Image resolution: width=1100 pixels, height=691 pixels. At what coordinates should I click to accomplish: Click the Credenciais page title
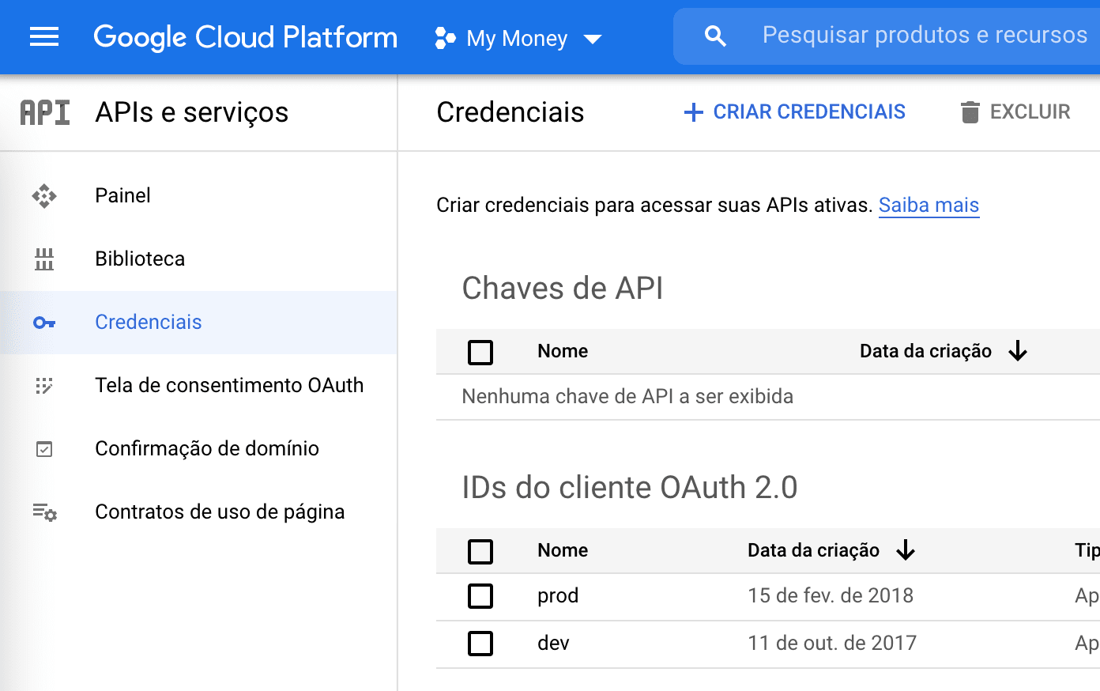[510, 112]
